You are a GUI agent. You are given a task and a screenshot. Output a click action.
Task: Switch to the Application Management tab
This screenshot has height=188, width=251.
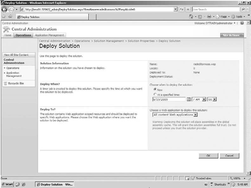pyautogui.click(x=50, y=35)
